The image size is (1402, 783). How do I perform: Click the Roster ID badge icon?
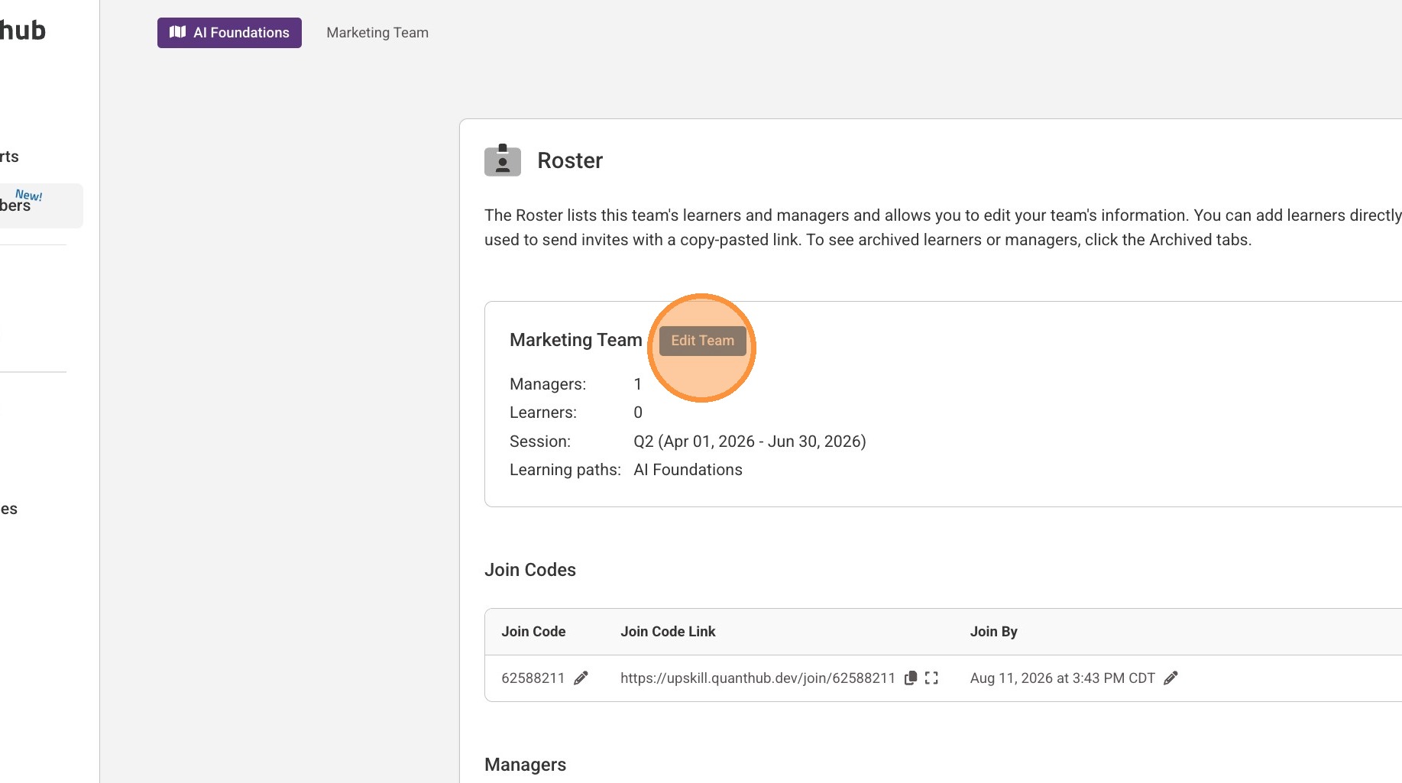503,160
